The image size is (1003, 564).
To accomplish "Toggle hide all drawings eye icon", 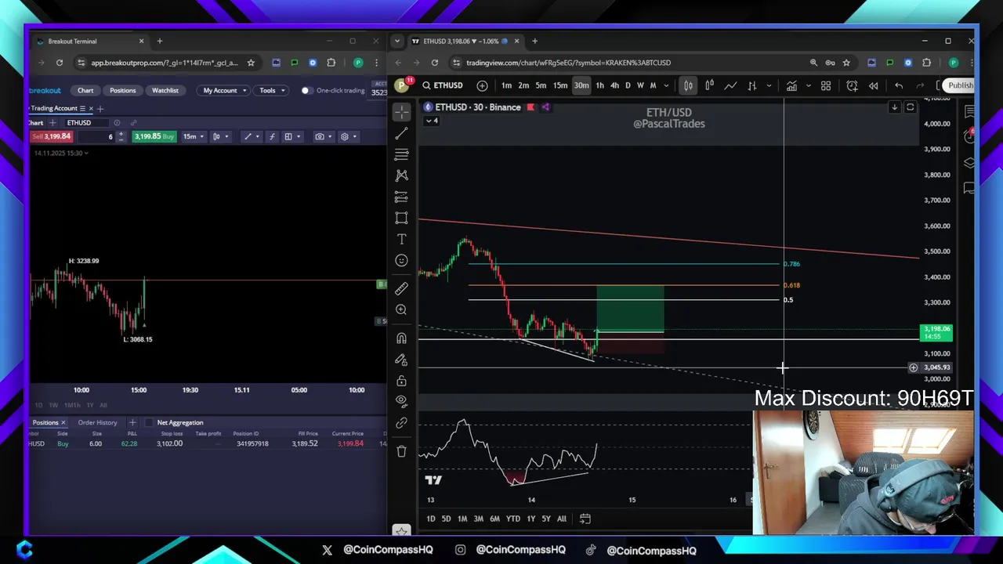I will pos(401,401).
